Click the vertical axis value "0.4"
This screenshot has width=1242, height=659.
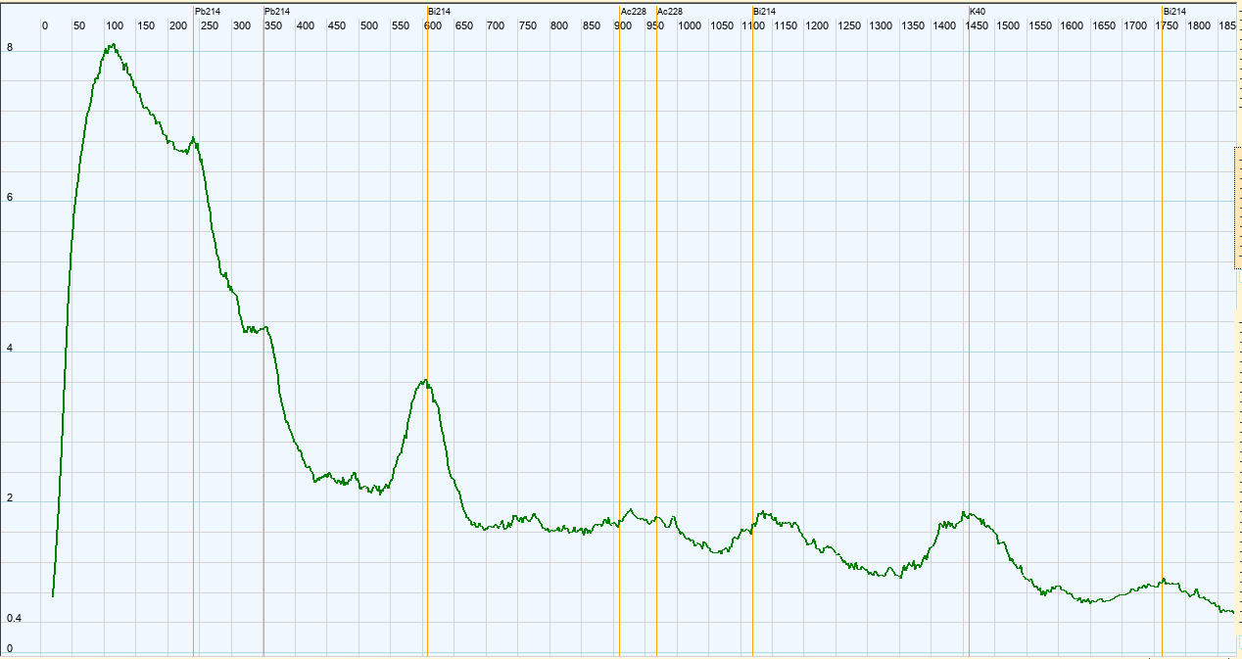click(x=13, y=619)
